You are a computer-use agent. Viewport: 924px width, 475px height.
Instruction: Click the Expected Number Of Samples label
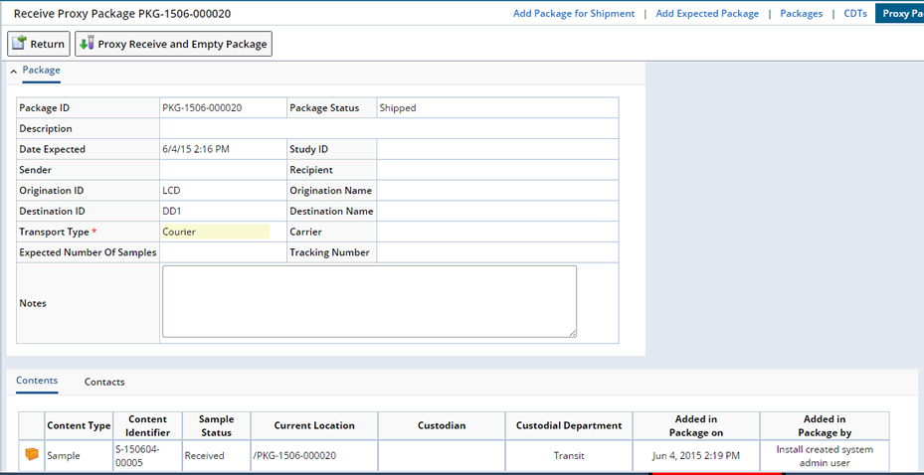coord(88,252)
